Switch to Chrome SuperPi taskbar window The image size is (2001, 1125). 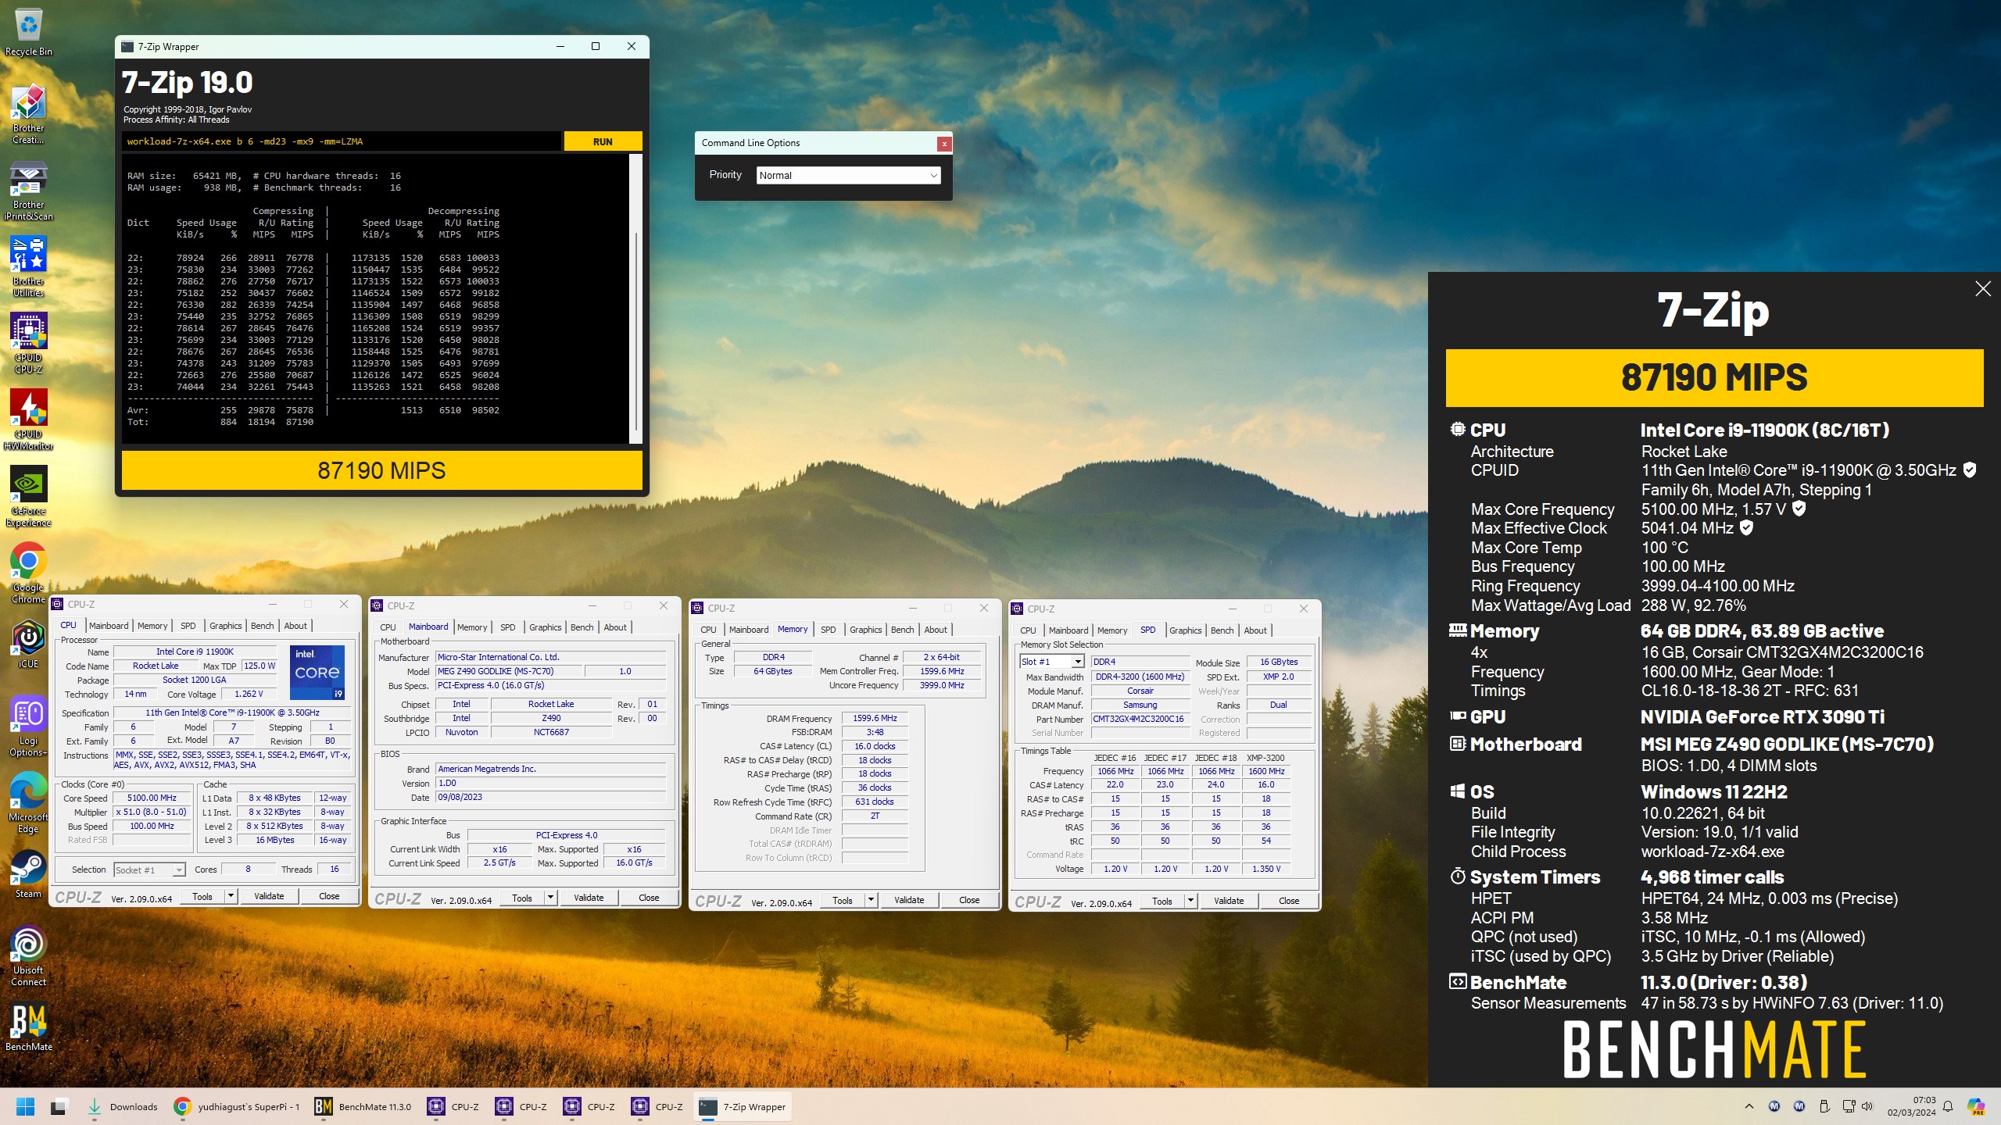(237, 1106)
